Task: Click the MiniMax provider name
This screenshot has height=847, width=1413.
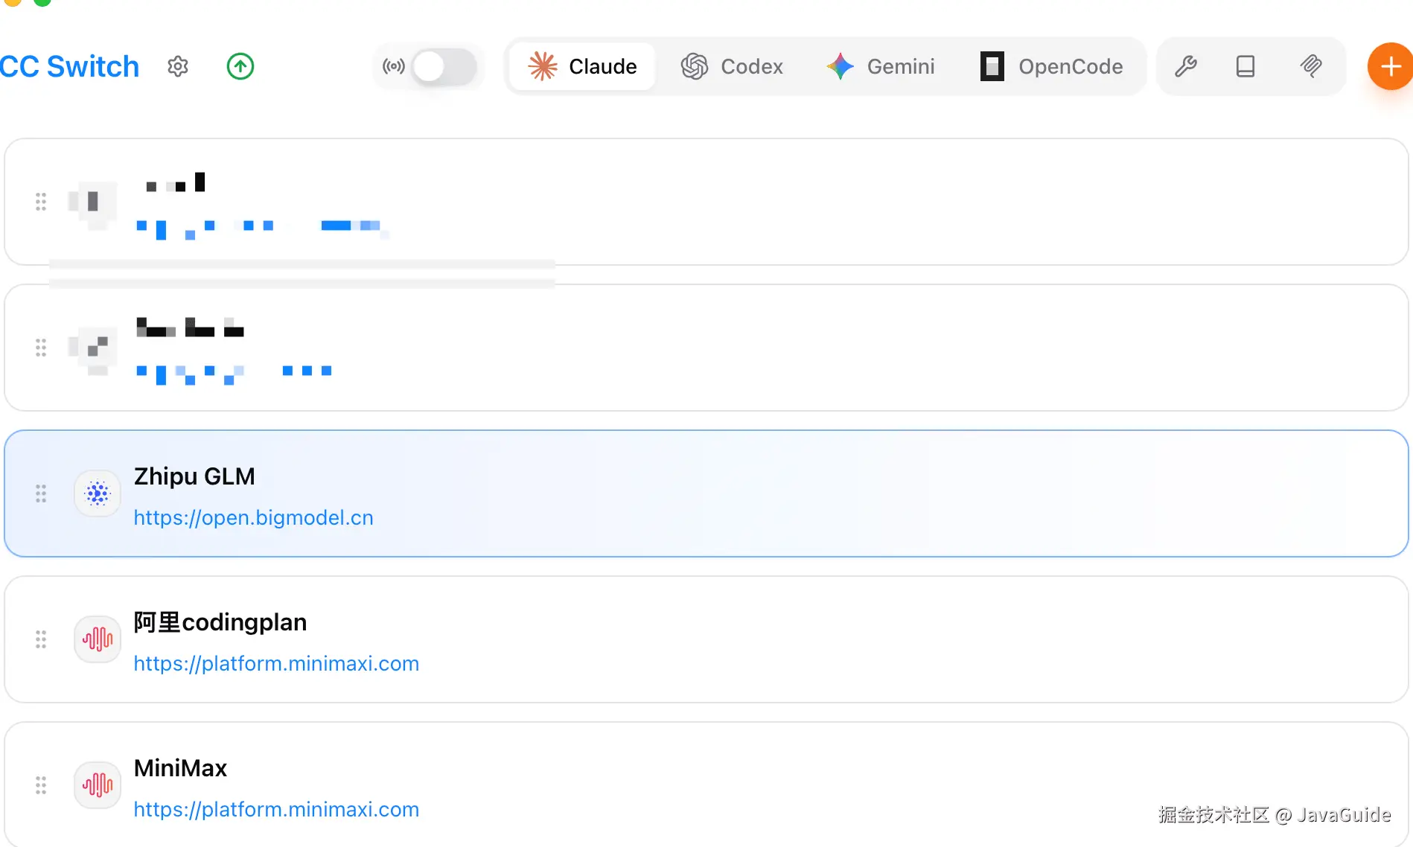Action: [180, 768]
